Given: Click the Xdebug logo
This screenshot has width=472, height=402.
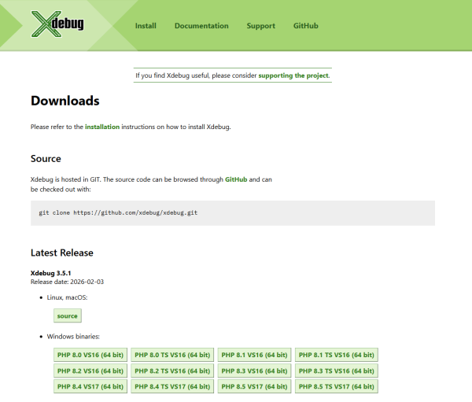Looking at the screenshot, I should click(x=57, y=24).
